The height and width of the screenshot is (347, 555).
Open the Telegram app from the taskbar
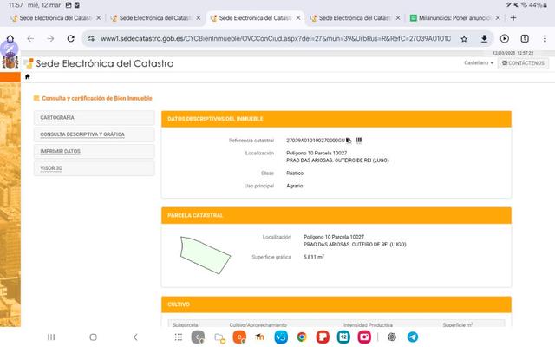[x=413, y=337]
